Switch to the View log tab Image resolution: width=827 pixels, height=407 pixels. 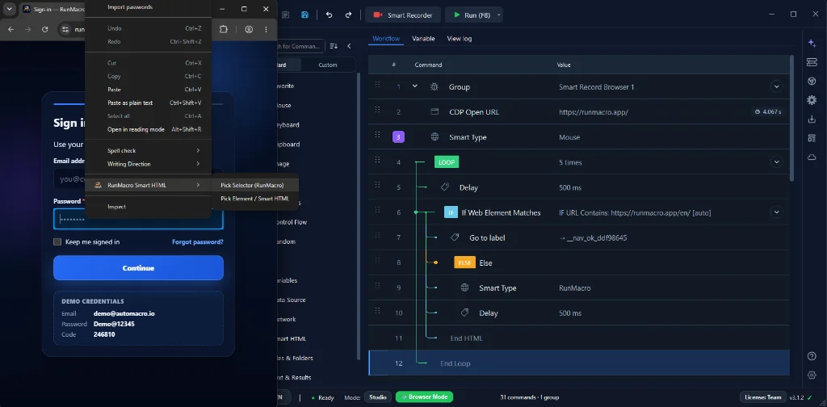(460, 39)
